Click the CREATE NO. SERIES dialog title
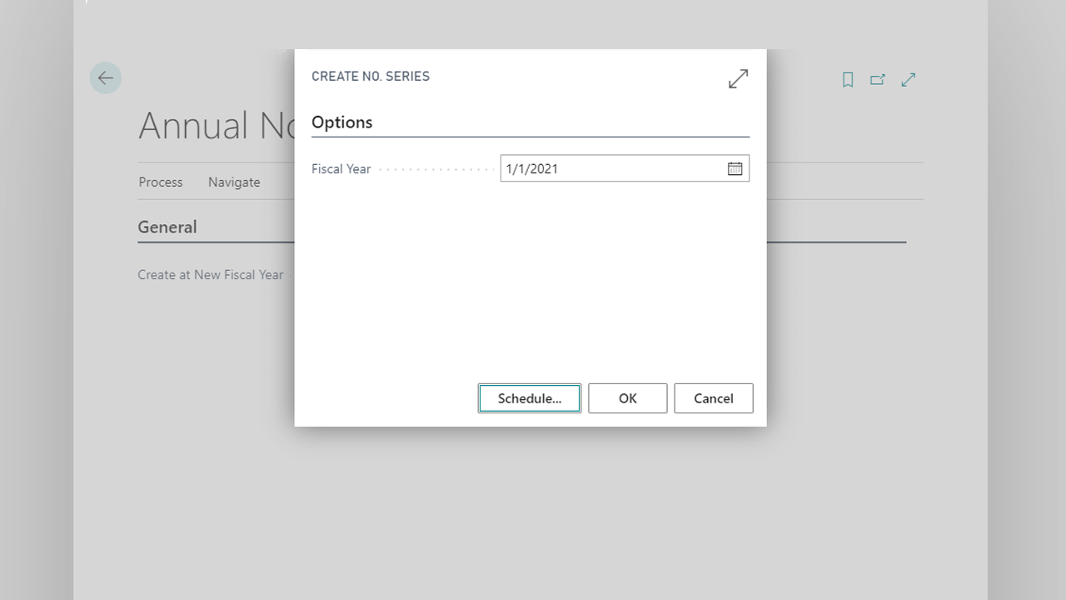The image size is (1066, 600). coord(371,77)
